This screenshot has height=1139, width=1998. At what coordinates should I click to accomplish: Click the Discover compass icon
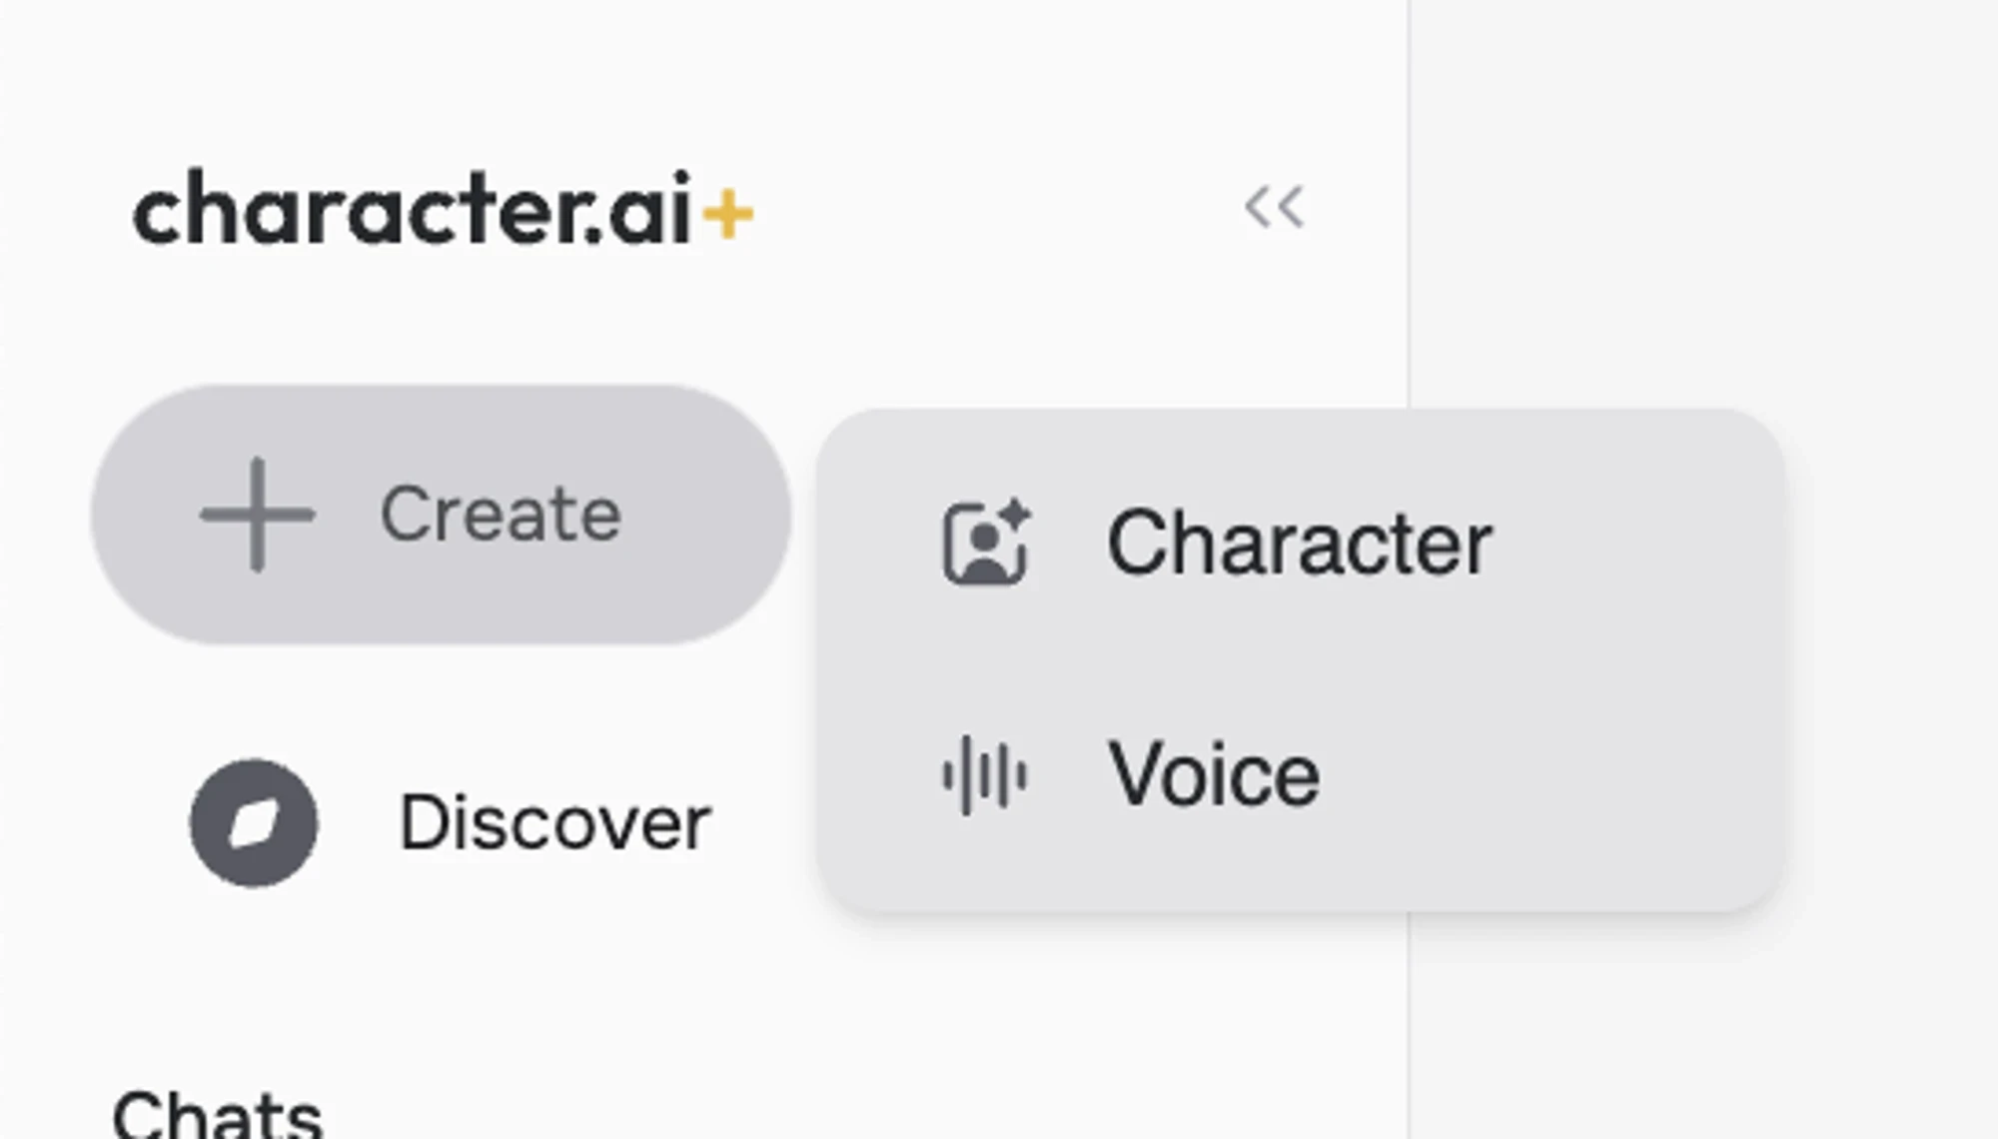tap(254, 822)
